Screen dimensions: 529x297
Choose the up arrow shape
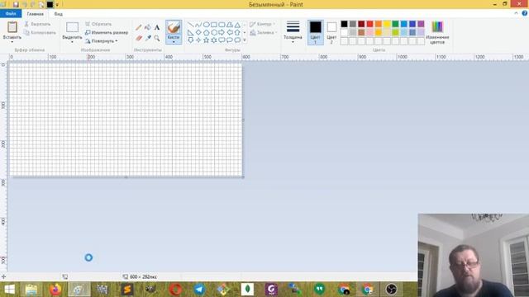[237, 32]
